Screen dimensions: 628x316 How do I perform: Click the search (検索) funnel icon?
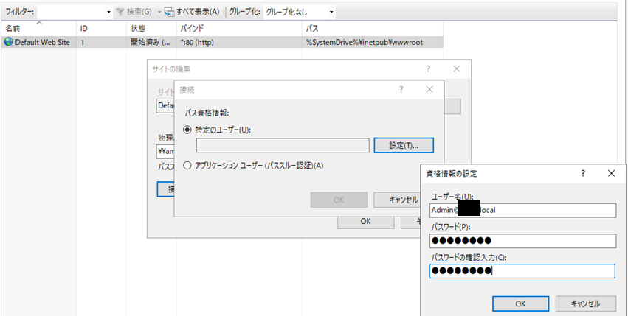[120, 12]
